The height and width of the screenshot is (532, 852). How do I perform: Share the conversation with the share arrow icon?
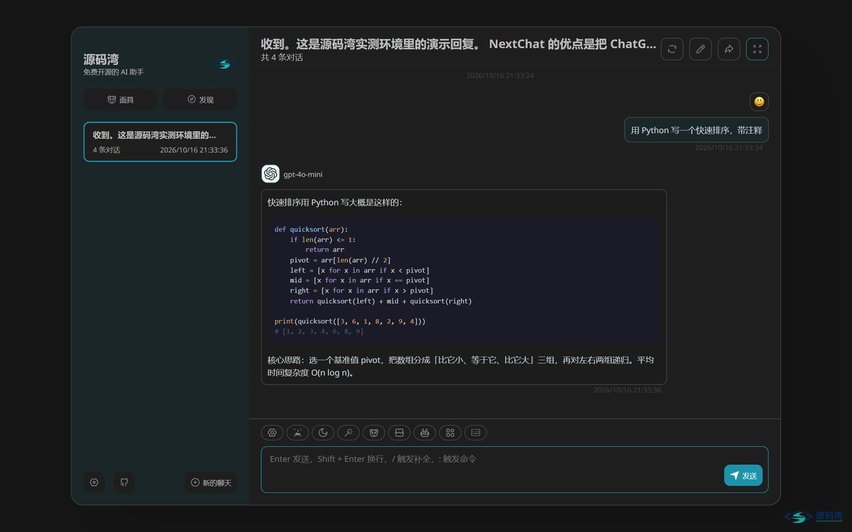[729, 49]
